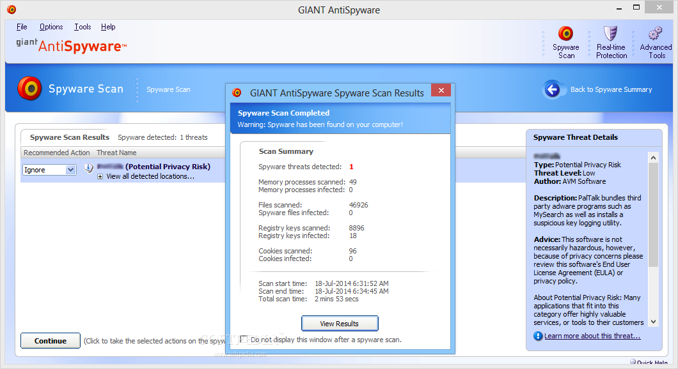The width and height of the screenshot is (678, 369).
Task: Click the GIANT AntiSpyware title bar app icon
Action: 12,9
